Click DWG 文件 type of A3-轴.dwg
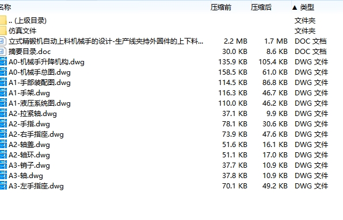The width and height of the screenshot is (343, 220). 311,175
